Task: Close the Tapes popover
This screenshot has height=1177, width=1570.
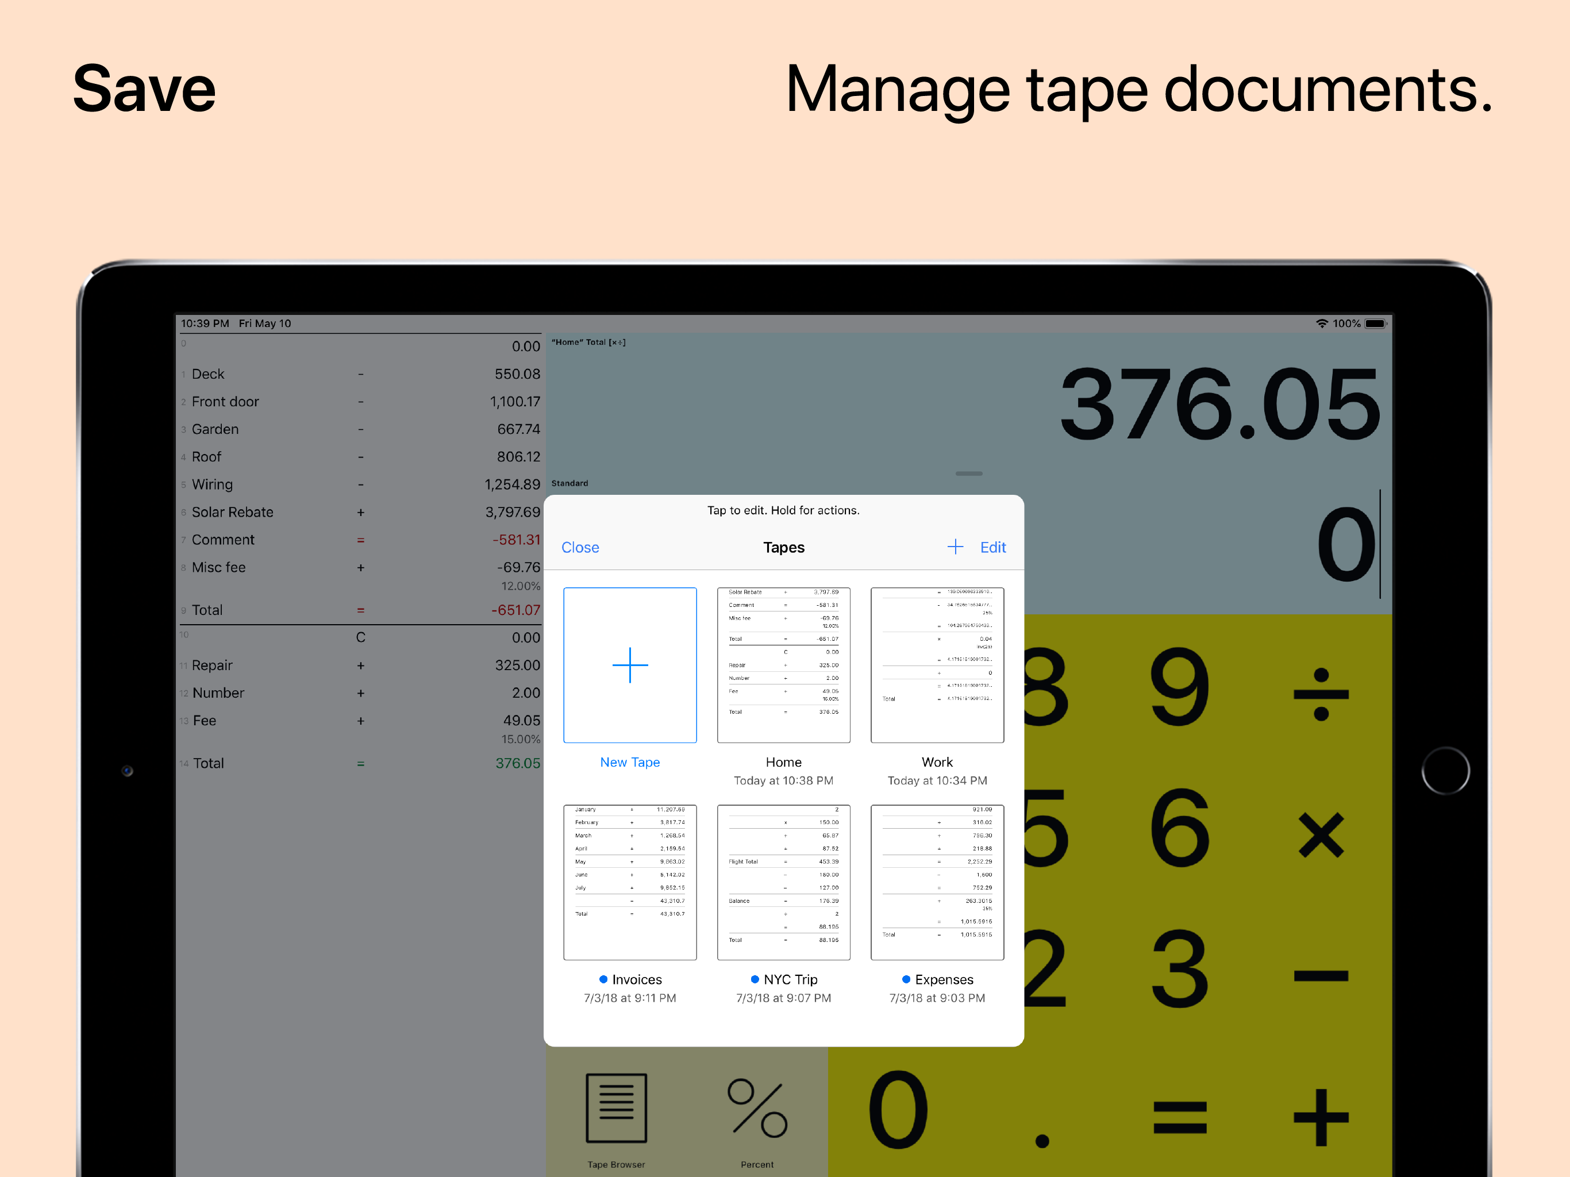Action: [x=580, y=547]
